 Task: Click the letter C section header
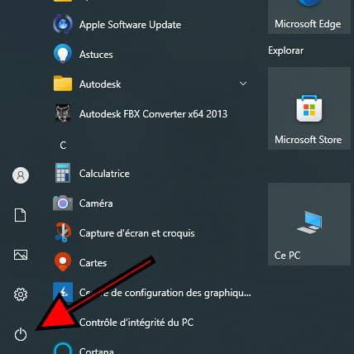click(x=63, y=146)
